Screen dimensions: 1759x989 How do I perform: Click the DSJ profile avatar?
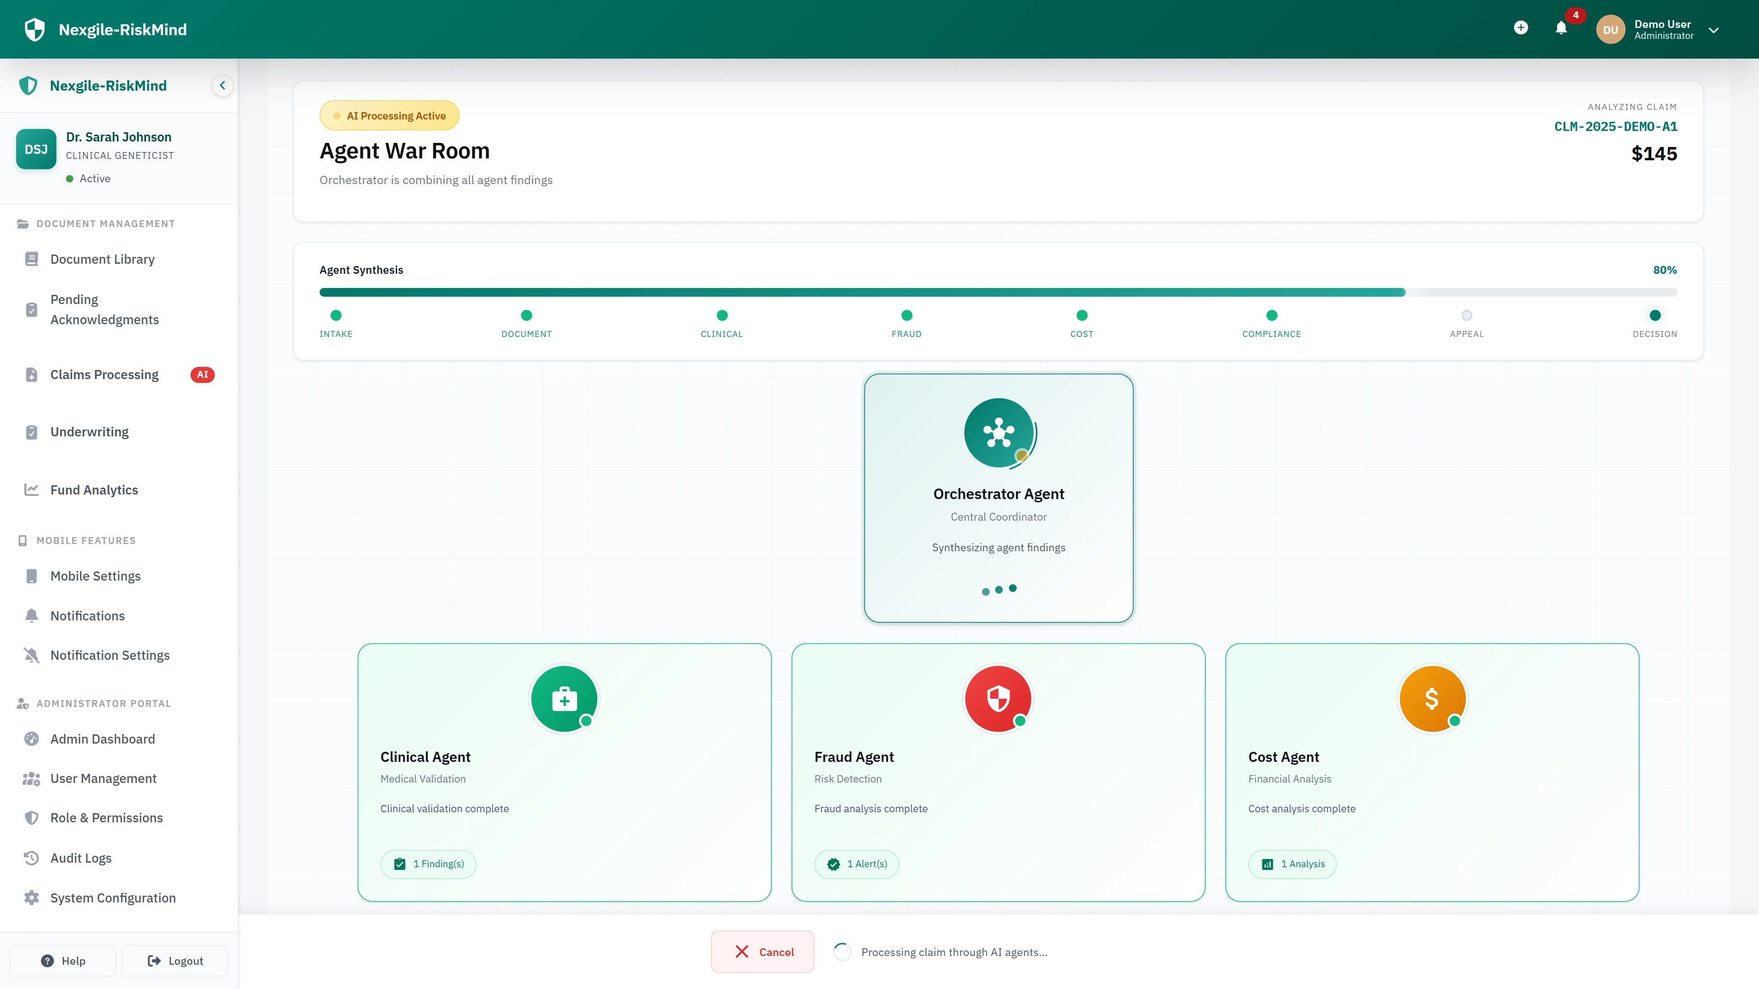36,149
